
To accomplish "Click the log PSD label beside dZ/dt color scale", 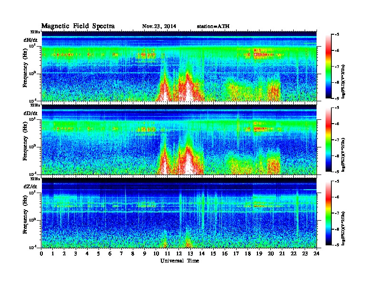I will click(344, 228).
